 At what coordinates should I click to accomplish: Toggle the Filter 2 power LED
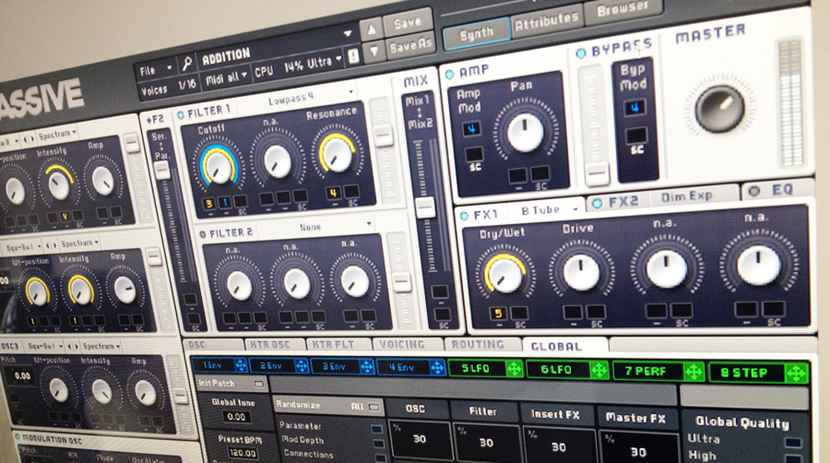coord(203,235)
